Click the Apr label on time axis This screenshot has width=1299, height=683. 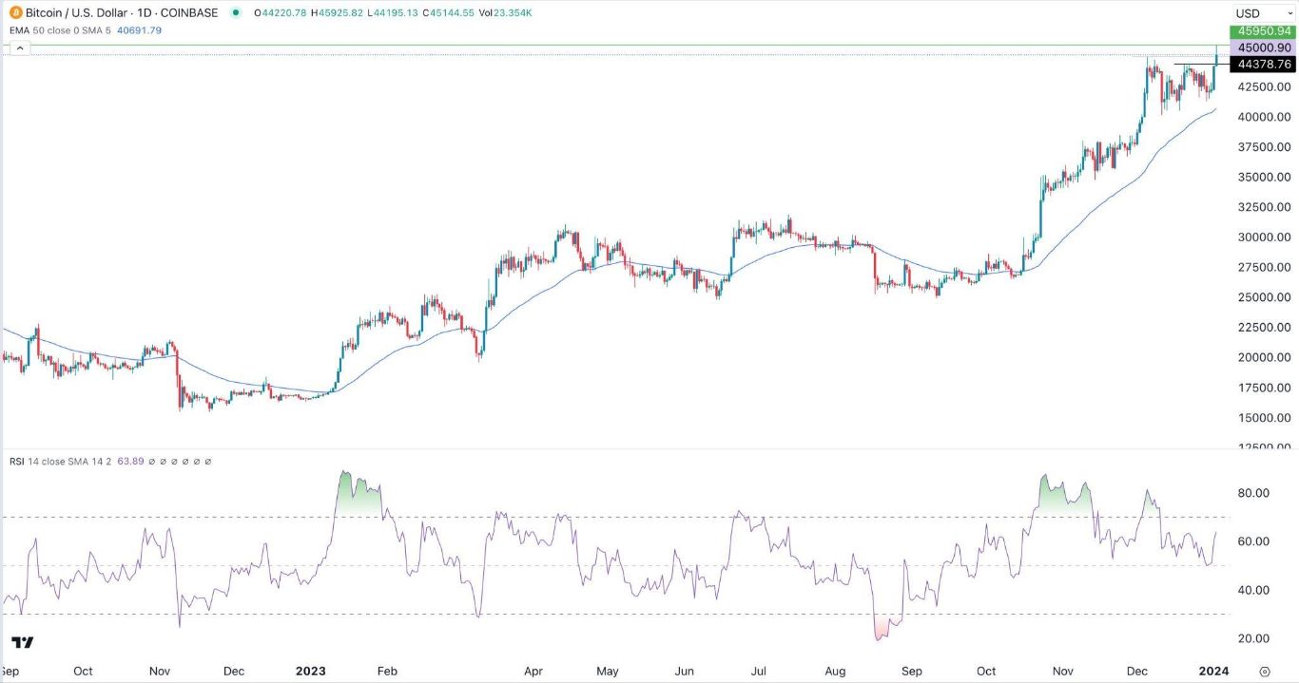[533, 671]
